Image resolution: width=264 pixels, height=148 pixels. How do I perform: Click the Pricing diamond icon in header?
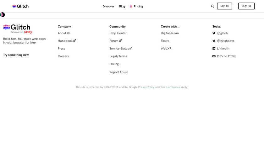point(131,6)
